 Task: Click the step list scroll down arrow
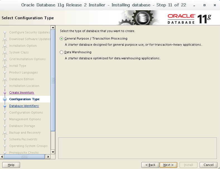pyautogui.click(x=53, y=152)
